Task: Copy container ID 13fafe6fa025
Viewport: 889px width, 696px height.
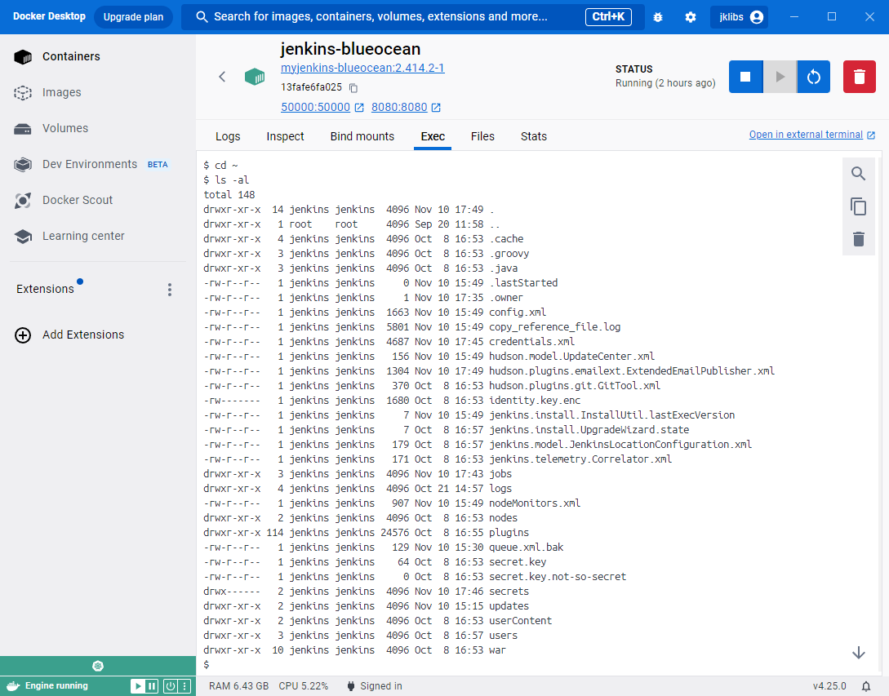Action: [x=353, y=88]
